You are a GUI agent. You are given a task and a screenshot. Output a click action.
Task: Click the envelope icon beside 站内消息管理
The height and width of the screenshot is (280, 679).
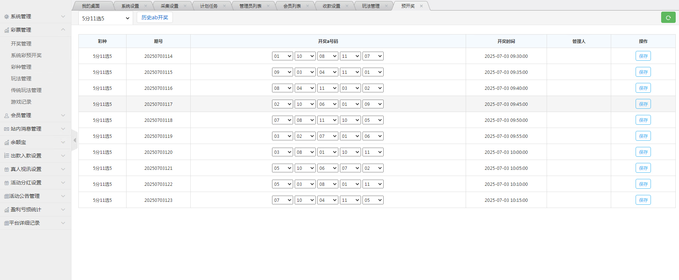point(6,129)
